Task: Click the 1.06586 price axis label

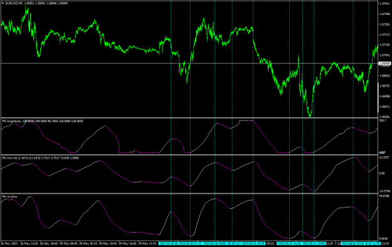Action: [384, 96]
